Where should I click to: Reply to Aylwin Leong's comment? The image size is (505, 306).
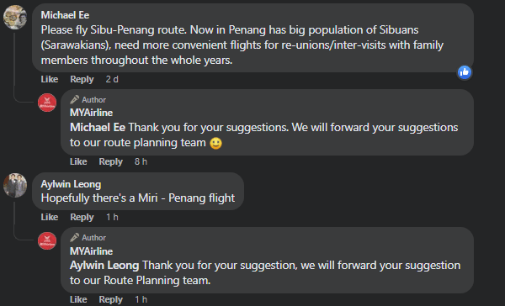(x=82, y=217)
